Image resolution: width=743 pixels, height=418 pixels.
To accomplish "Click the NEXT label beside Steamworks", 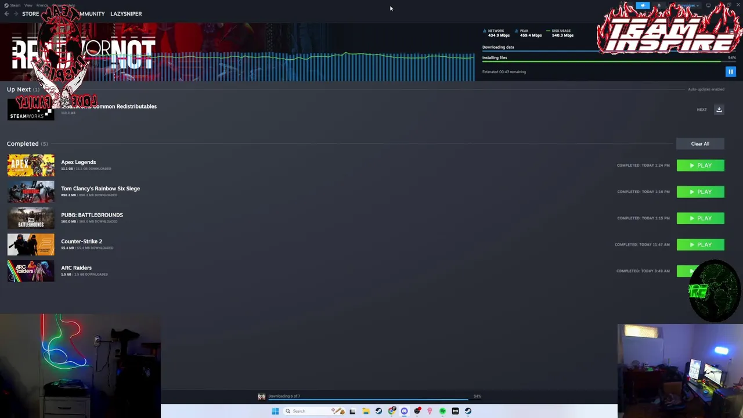I will [702, 110].
